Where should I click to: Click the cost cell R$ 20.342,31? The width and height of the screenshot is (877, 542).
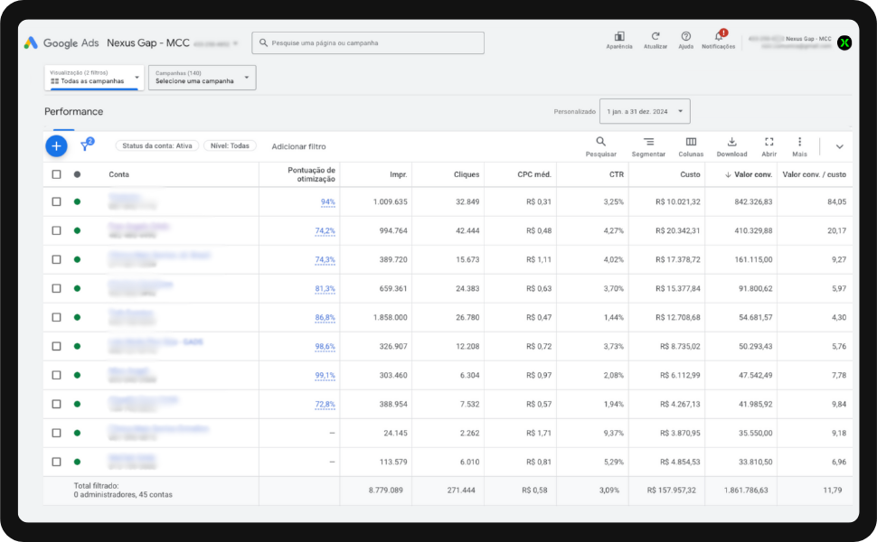point(678,230)
